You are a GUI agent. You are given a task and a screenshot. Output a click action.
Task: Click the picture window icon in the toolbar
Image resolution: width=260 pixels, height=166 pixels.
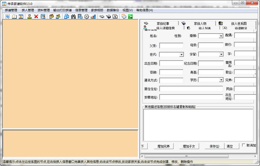[x=21, y=17]
